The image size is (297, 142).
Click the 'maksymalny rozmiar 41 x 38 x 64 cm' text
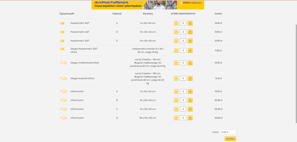pyautogui.click(x=148, y=50)
